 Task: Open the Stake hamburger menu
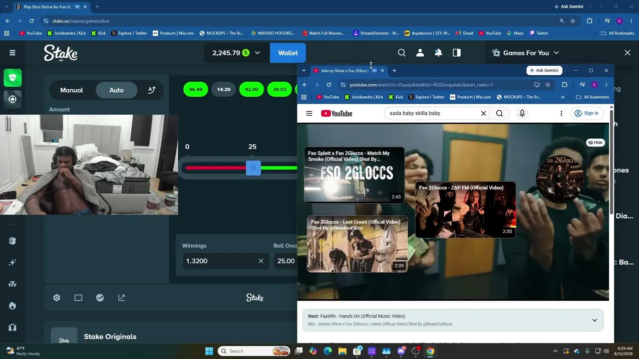12,53
